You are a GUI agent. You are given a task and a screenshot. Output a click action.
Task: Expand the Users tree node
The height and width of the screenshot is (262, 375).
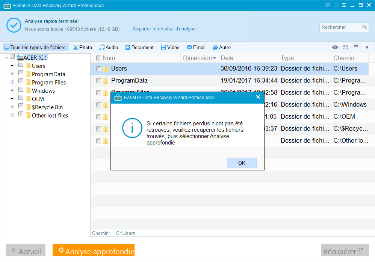click(12, 65)
